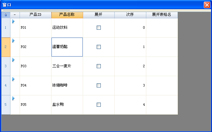Image resolution: width=212 pixels, height=132 pixels.
Task: Click the 展开 column header
Action: (99, 15)
